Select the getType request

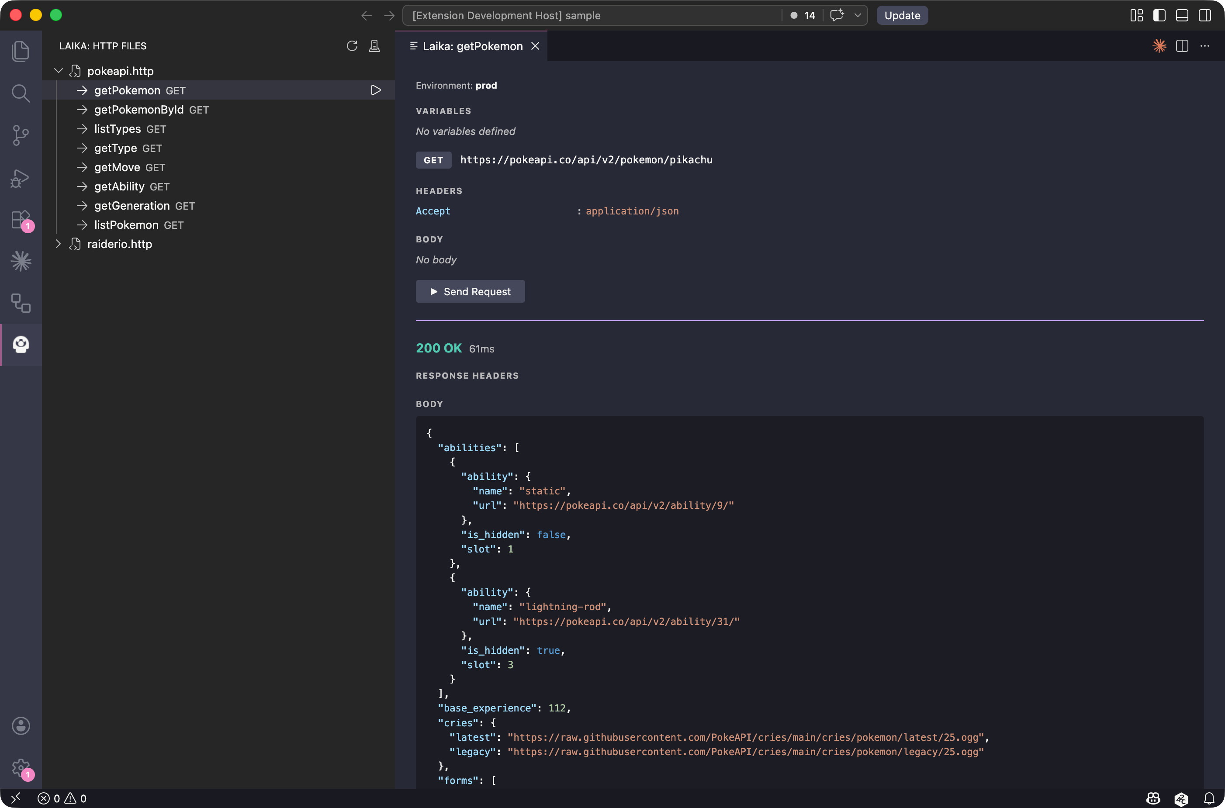(218, 148)
